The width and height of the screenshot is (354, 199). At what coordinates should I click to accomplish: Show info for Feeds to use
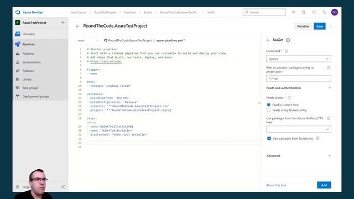[289, 98]
